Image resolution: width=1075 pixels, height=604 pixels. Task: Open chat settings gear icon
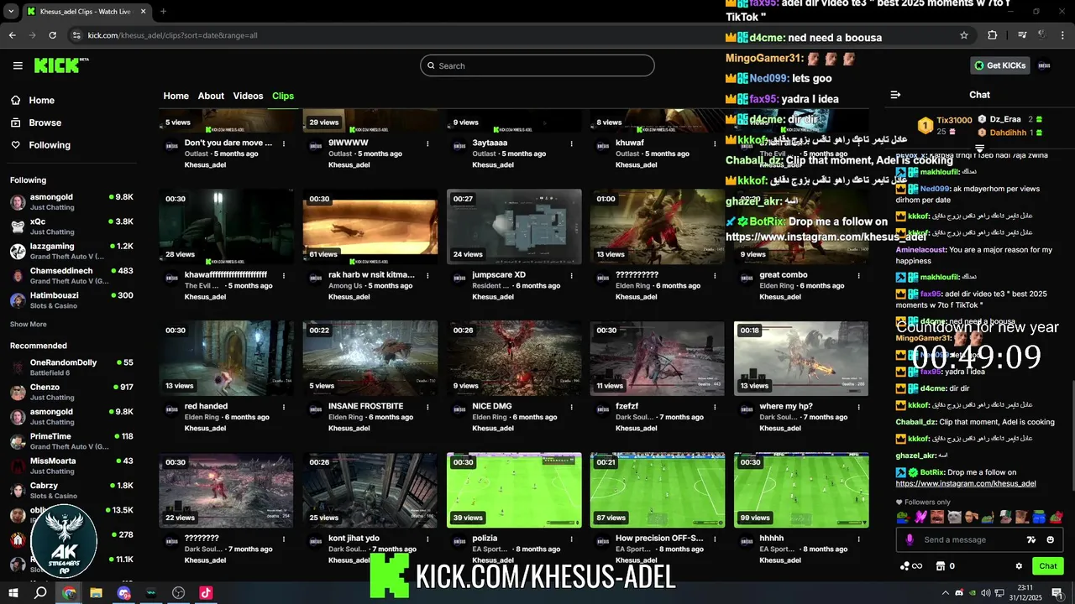coord(1019,566)
